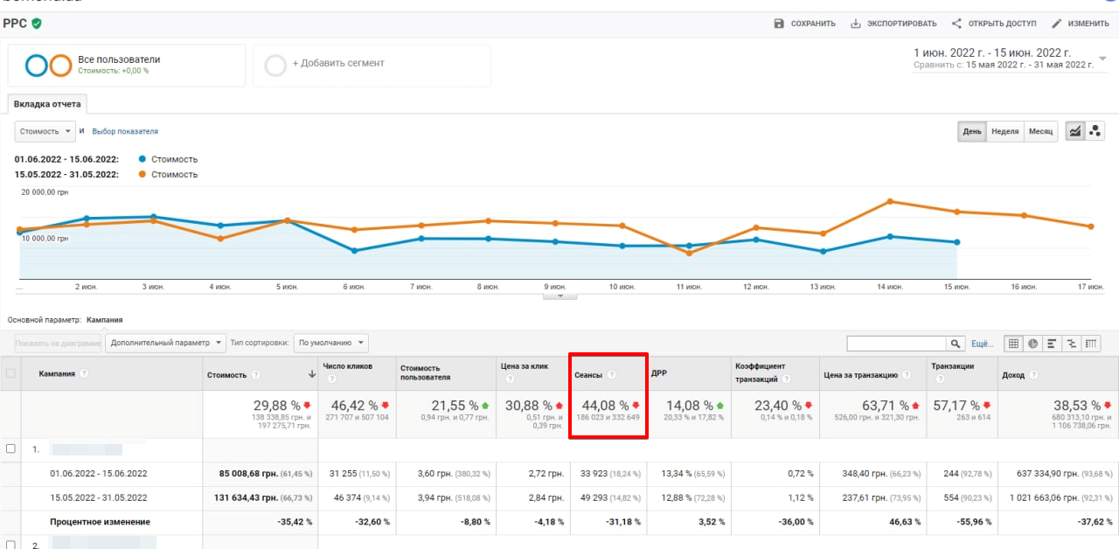Expand the date range picker arrow

(1102, 59)
